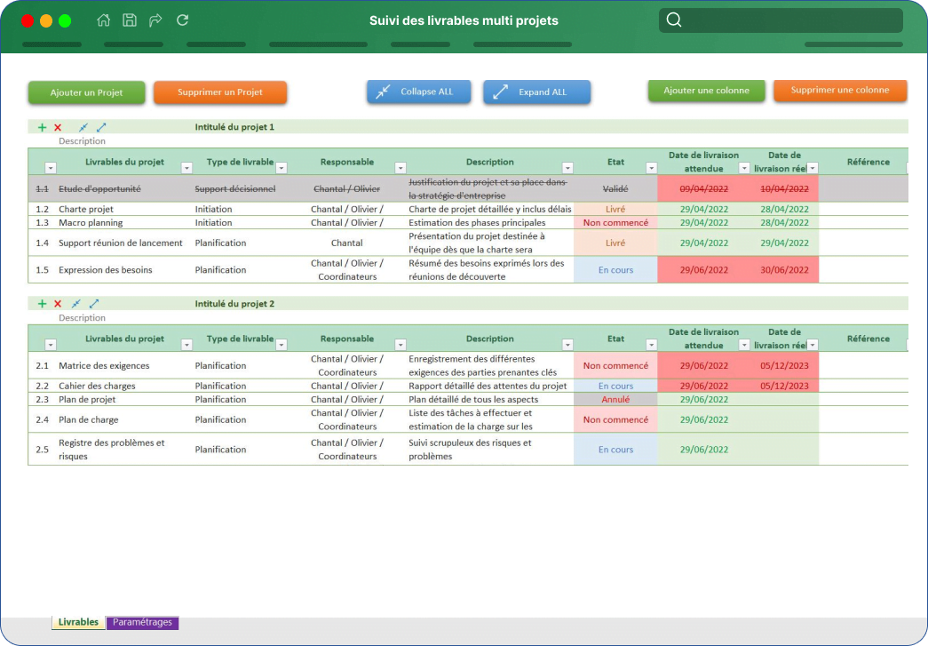Click the '30/06/2022' actual delivery date

[x=784, y=270]
